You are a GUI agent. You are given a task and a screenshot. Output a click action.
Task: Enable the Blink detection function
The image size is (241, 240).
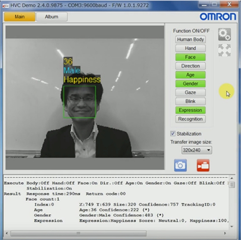pos(190,101)
